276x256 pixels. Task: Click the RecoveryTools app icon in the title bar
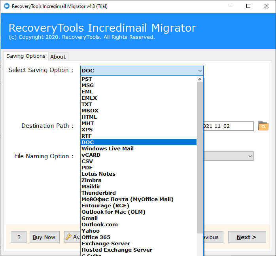[7, 6]
